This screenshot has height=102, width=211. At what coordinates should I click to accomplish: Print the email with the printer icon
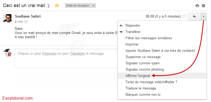(x=197, y=6)
